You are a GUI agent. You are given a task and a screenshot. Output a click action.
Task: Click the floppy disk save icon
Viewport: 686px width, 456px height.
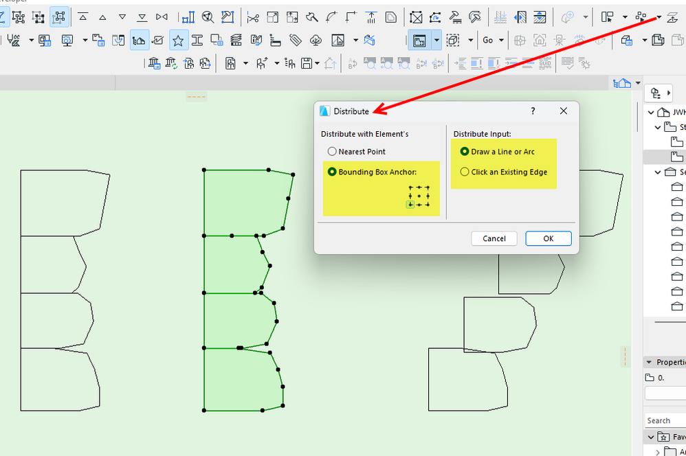307,63
